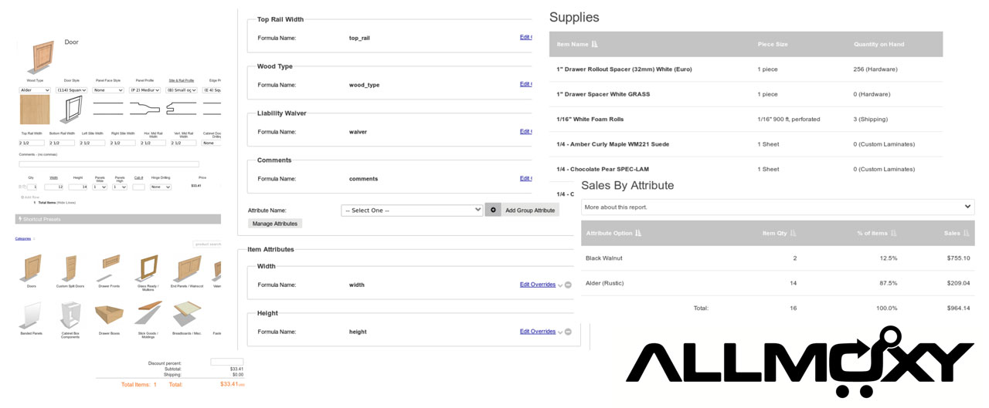Click the remove icon beside Height attribute
Viewport: 989px width, 408px height.
pos(568,332)
